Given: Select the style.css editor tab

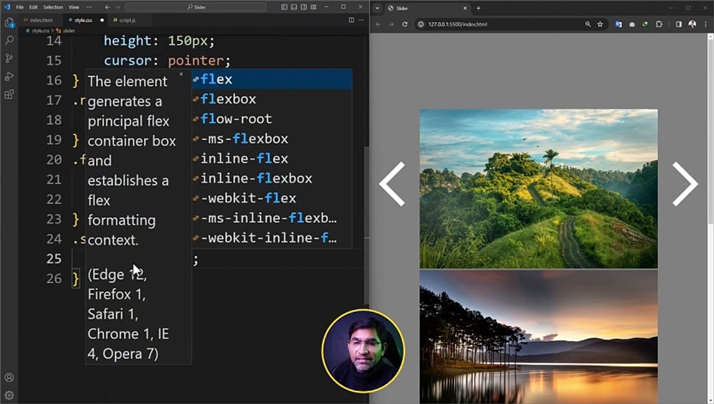Looking at the screenshot, I should [x=83, y=20].
